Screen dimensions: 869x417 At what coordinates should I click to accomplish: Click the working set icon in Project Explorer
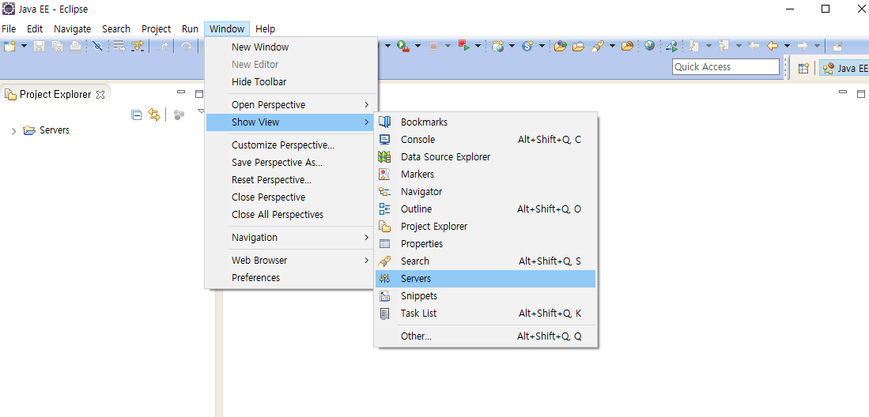tap(179, 115)
